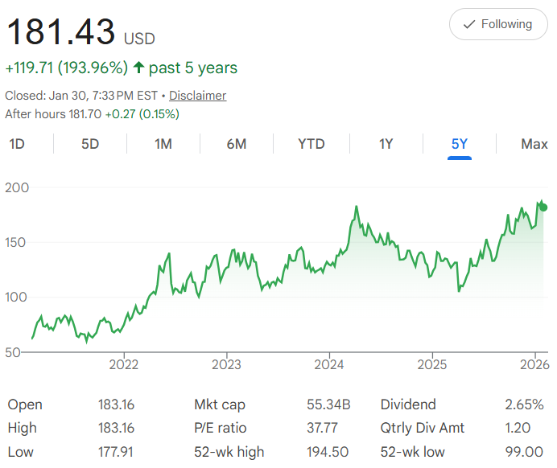Screen dimensions: 557x468
Task: Click the active 5Y tab
Action: 459,144
